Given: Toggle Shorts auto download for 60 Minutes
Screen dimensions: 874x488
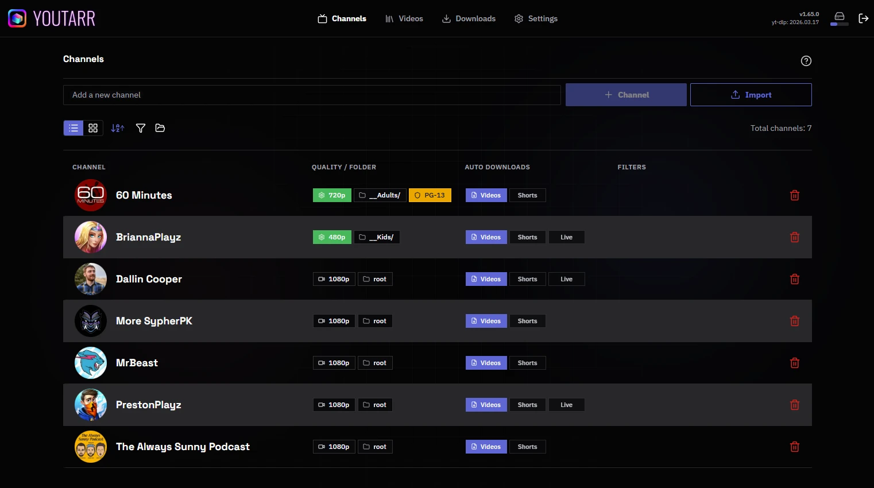Looking at the screenshot, I should 528,195.
